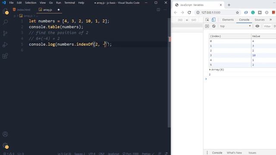Open the Issues drawer tab
Viewport: 276px width, 155px height.
tap(252, 152)
